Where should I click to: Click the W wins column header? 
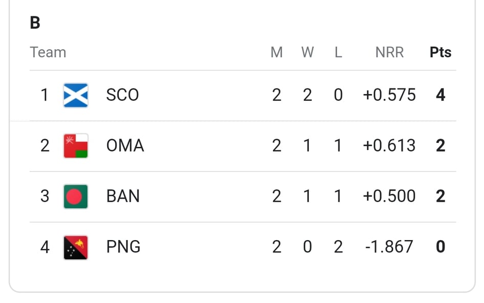pos(307,52)
